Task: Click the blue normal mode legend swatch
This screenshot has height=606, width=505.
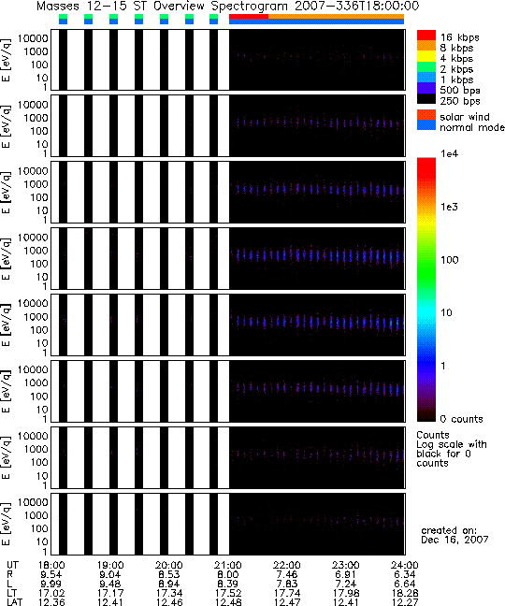Action: coord(426,124)
